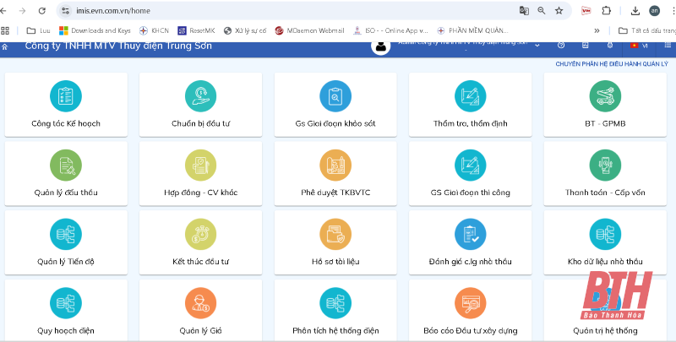Image resolution: width=676 pixels, height=342 pixels.
Task: Select the Thẩm tra, thẩm định icon
Action: tap(470, 96)
